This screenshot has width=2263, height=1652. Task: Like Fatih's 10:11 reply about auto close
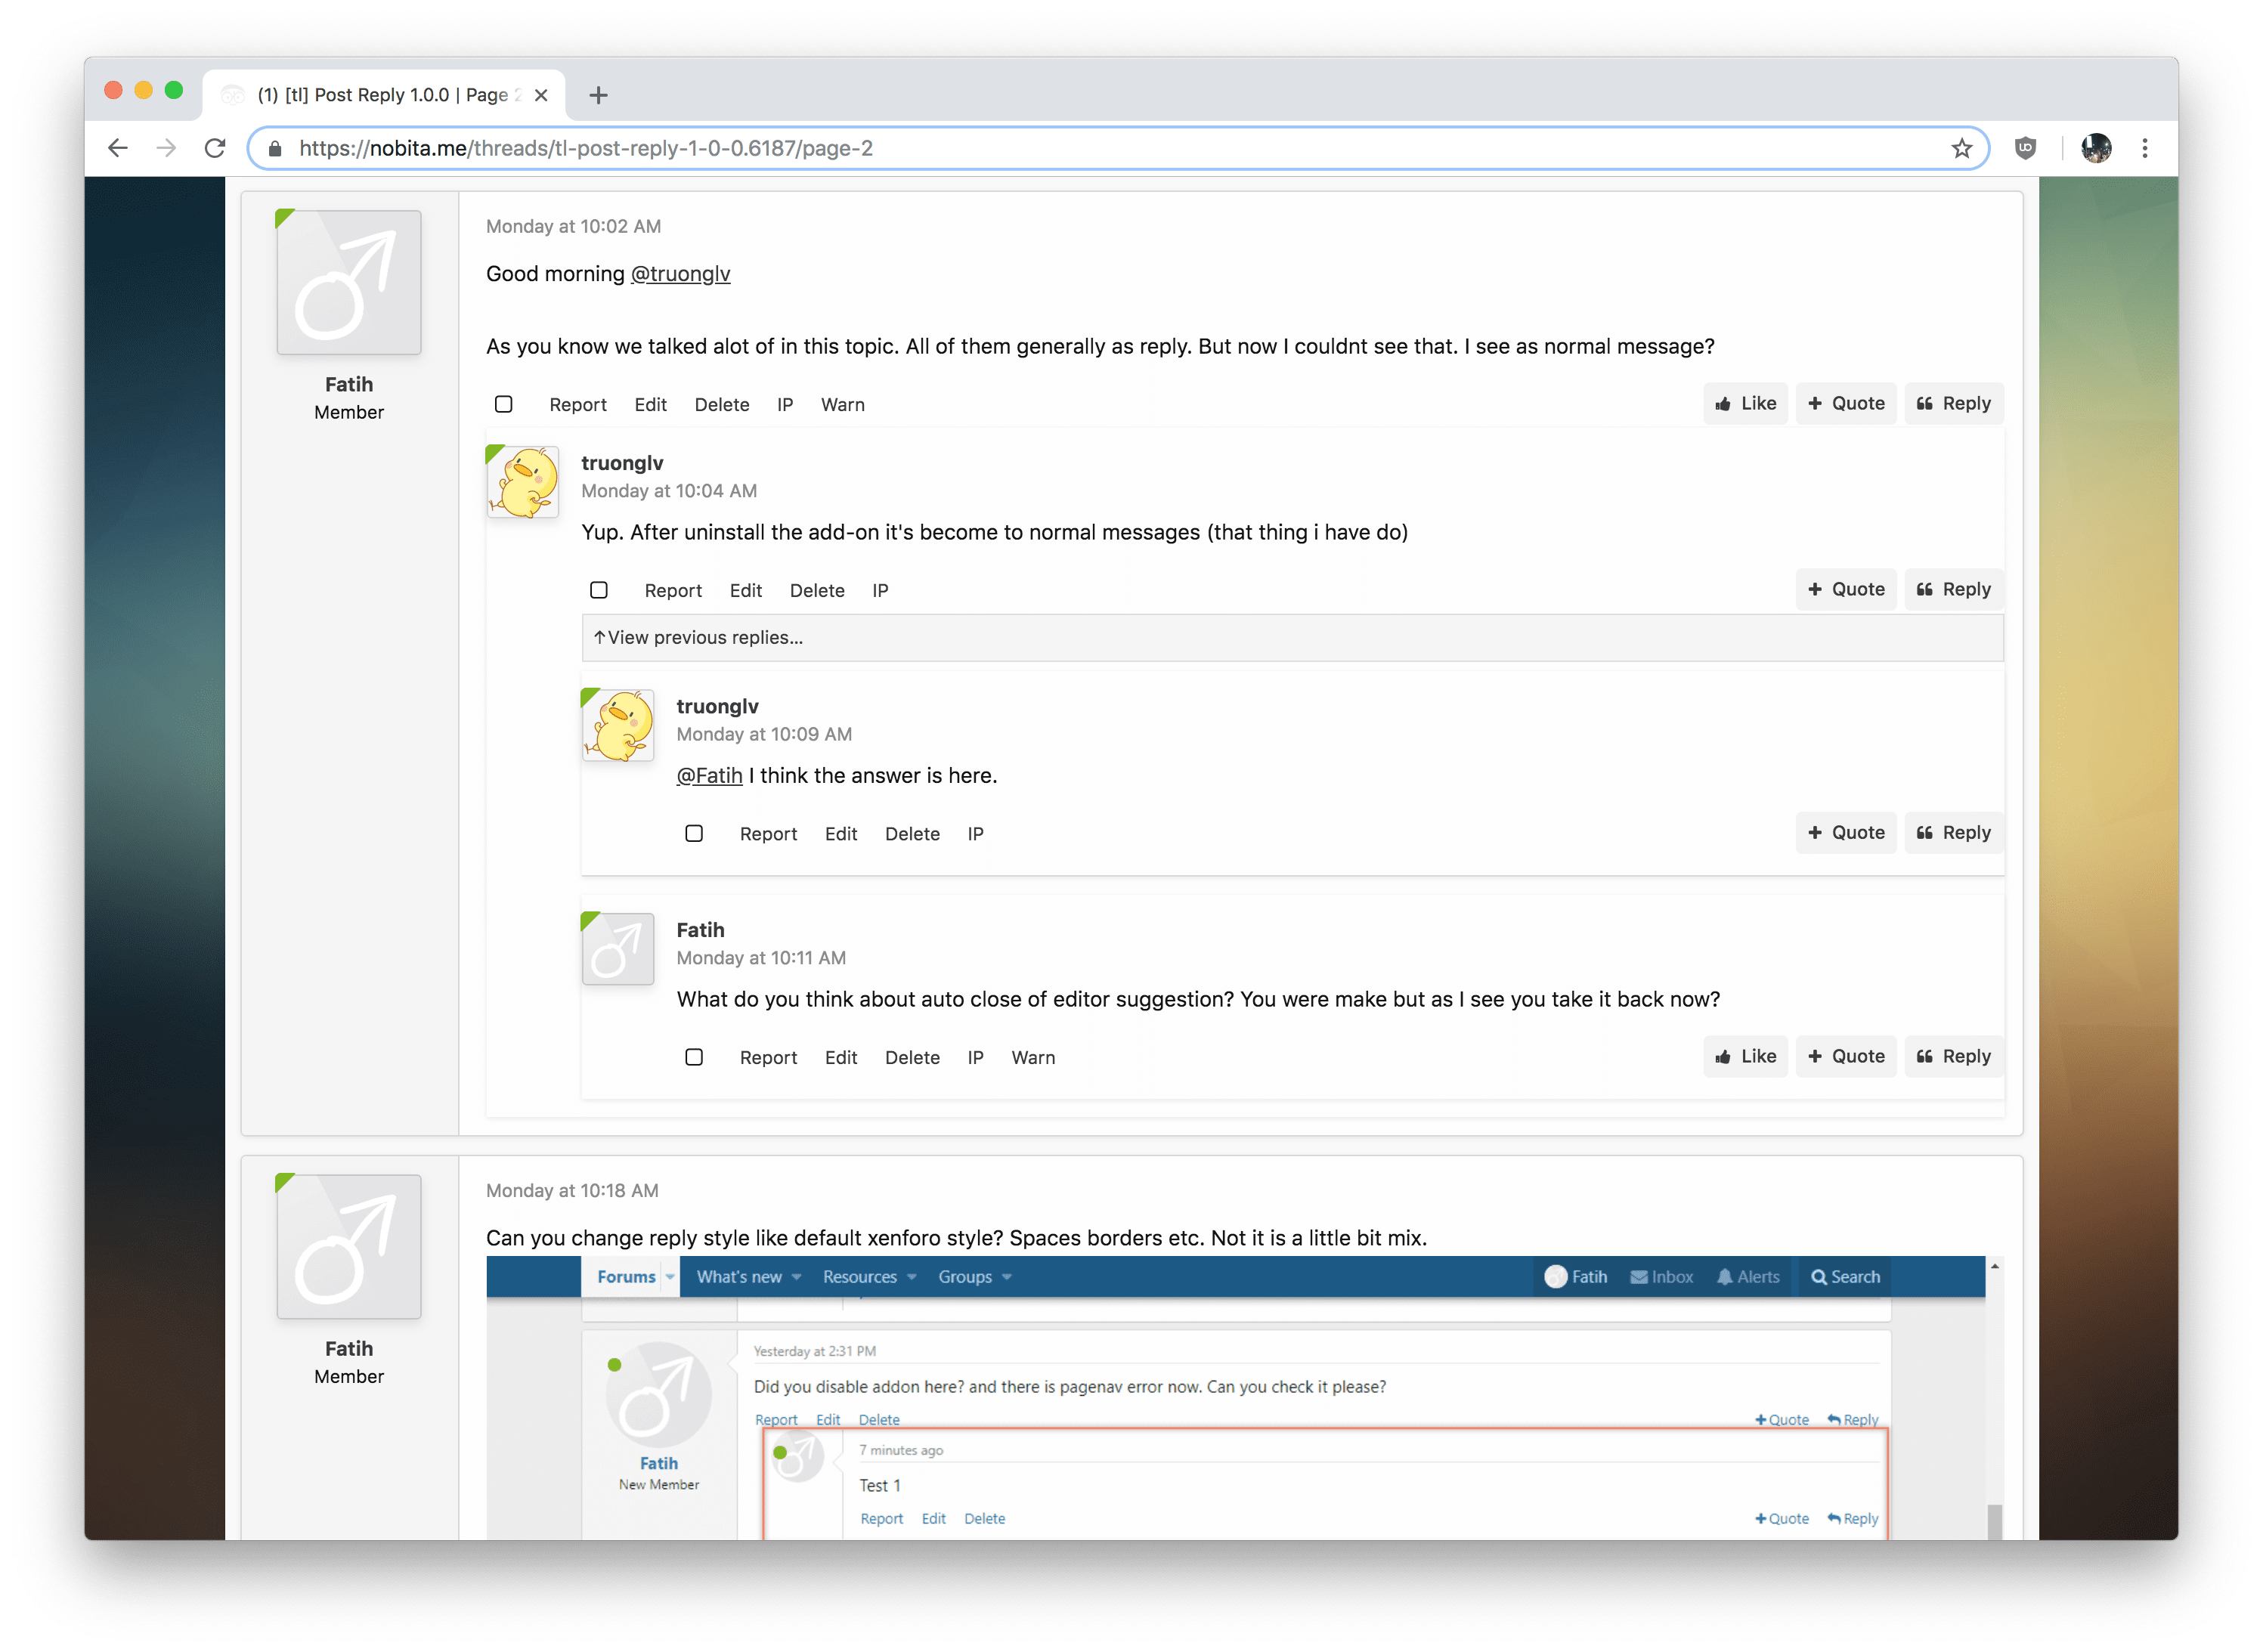pos(1744,1056)
